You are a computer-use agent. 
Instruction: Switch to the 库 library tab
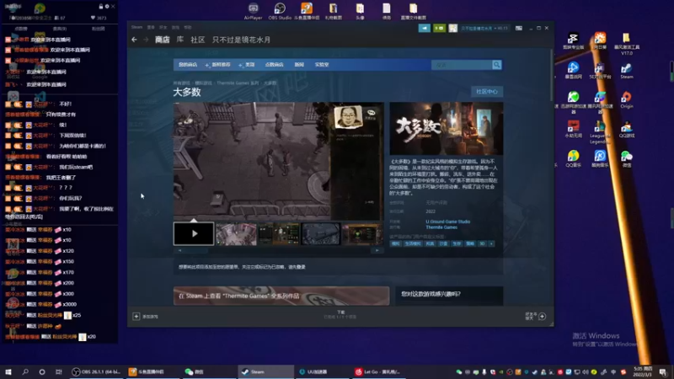click(x=180, y=40)
